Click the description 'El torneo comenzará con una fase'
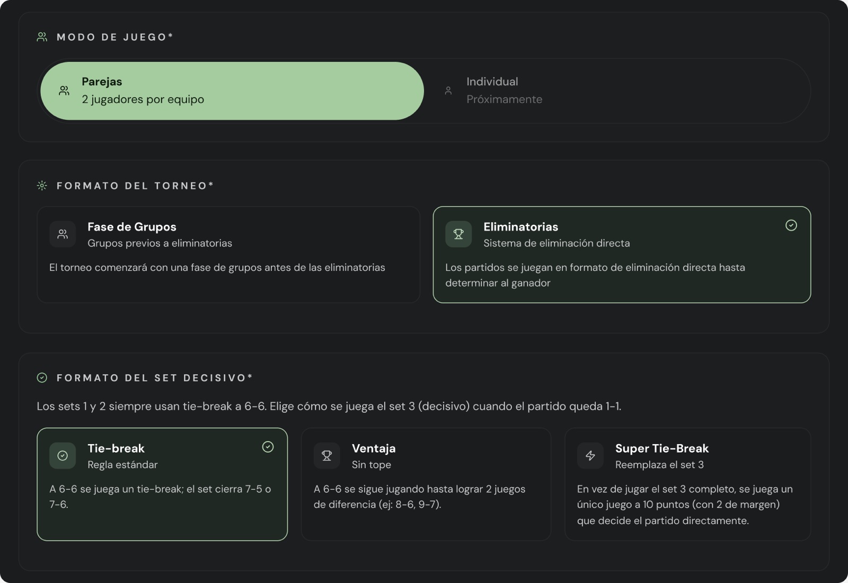This screenshot has height=583, width=848. [x=217, y=268]
